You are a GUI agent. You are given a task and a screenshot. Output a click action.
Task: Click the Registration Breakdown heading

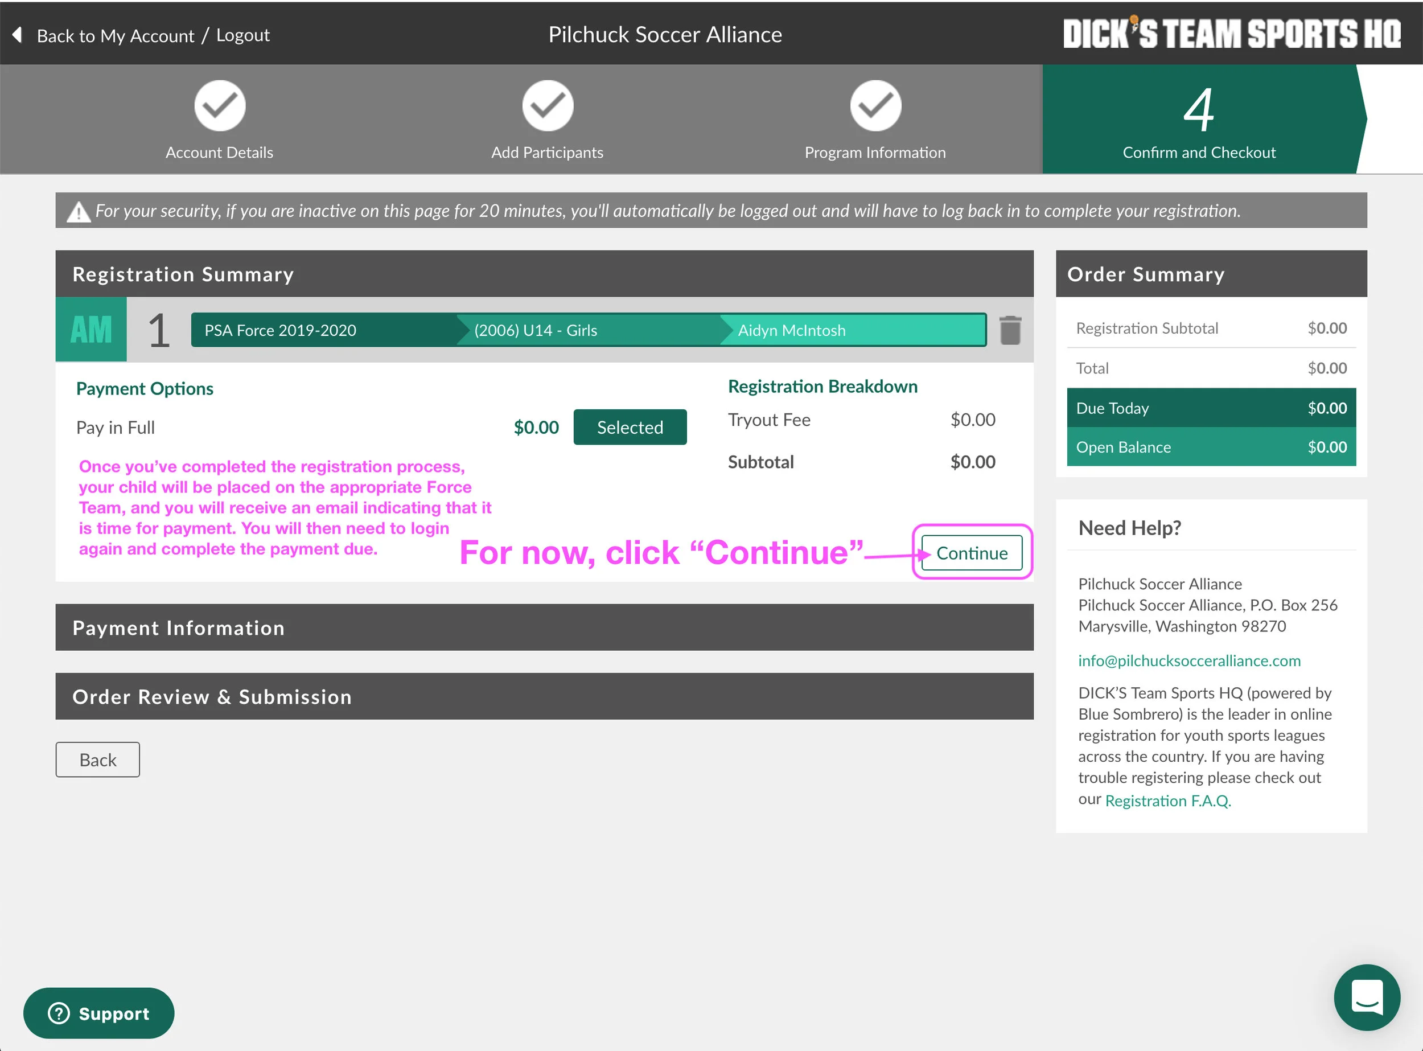coord(822,387)
